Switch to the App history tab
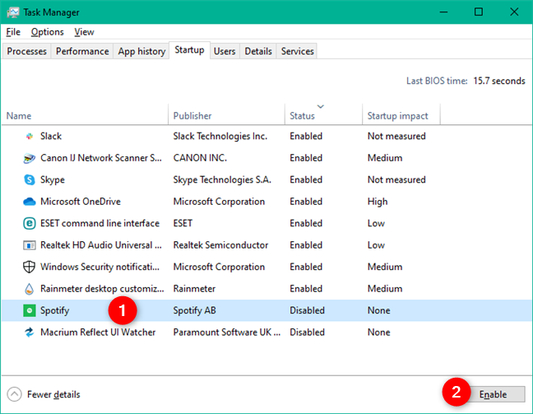 click(x=141, y=51)
